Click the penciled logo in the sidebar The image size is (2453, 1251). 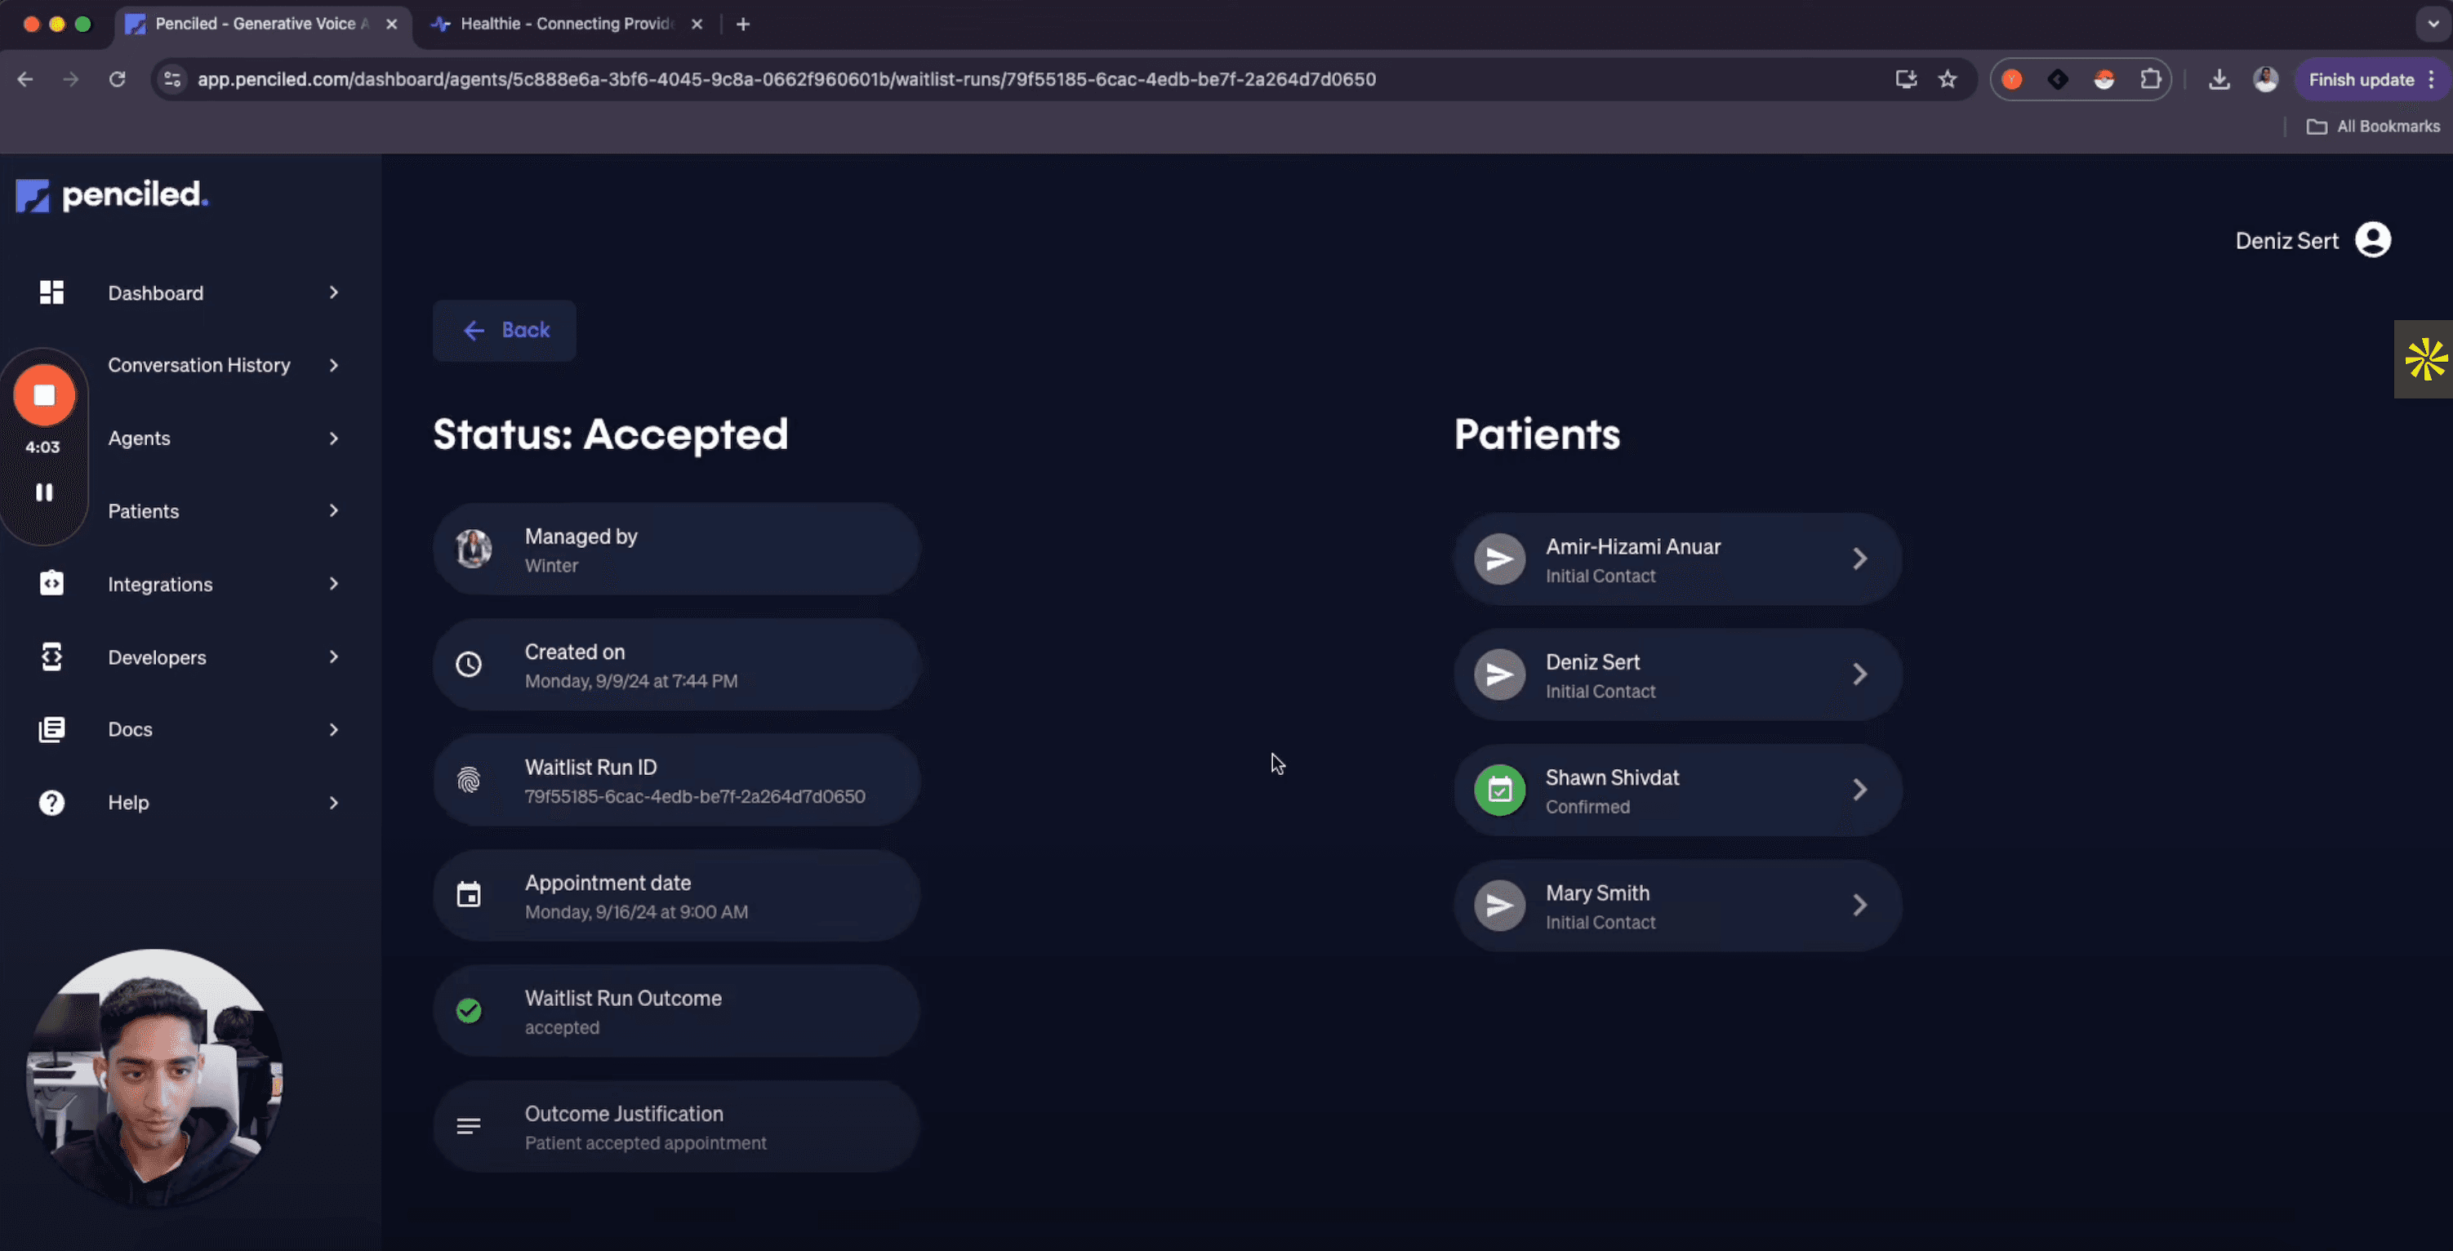(x=110, y=195)
